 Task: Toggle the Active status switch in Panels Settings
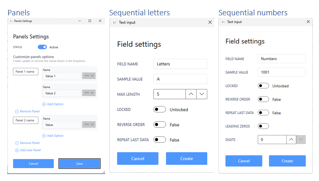(42, 47)
